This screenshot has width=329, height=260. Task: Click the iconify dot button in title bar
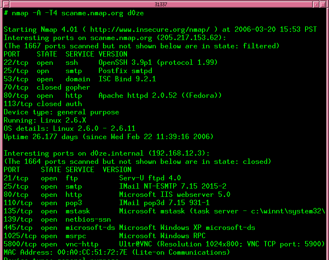coord(316,4)
